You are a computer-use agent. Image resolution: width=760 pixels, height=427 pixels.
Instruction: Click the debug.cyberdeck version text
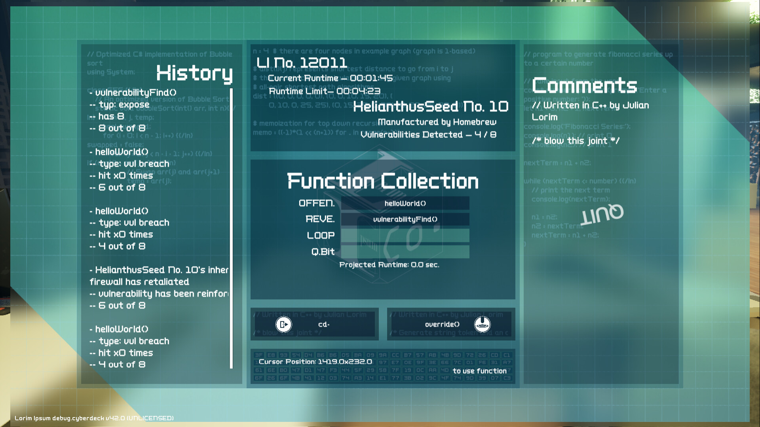click(94, 418)
